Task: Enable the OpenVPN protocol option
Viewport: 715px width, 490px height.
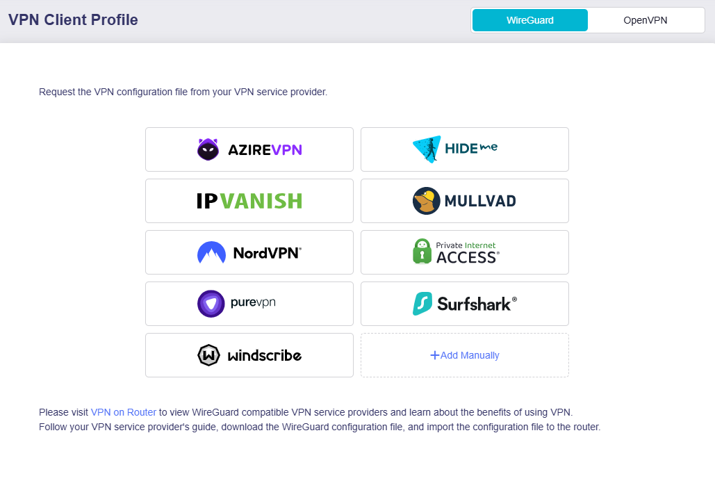Action: point(646,20)
